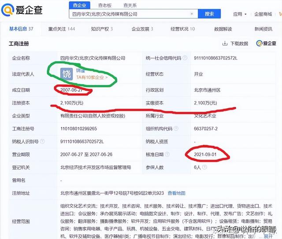Open the 应用 dropdown menu
282x239 pixels.
point(240,14)
